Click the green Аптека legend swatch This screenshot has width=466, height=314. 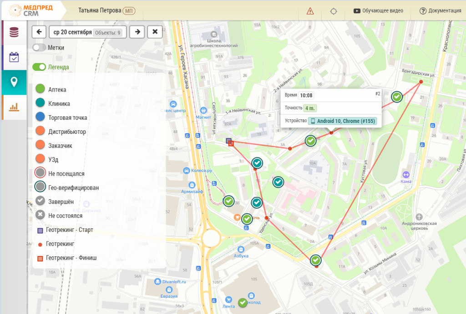click(x=40, y=88)
